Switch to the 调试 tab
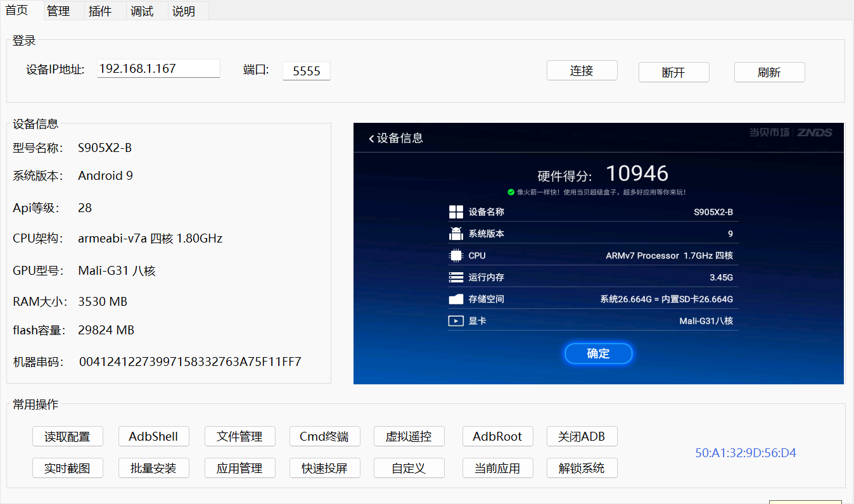This screenshot has width=854, height=504. point(142,11)
